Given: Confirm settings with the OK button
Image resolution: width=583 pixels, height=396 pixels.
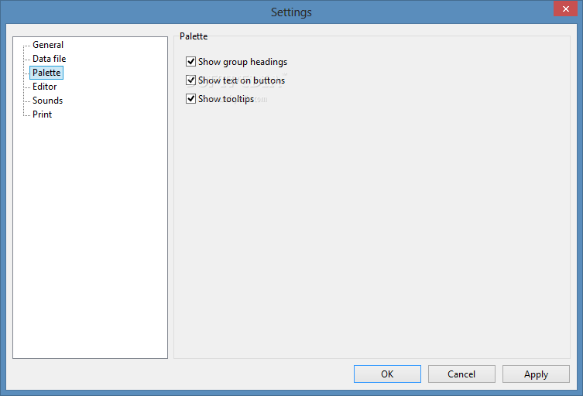Looking at the screenshot, I should coord(387,374).
